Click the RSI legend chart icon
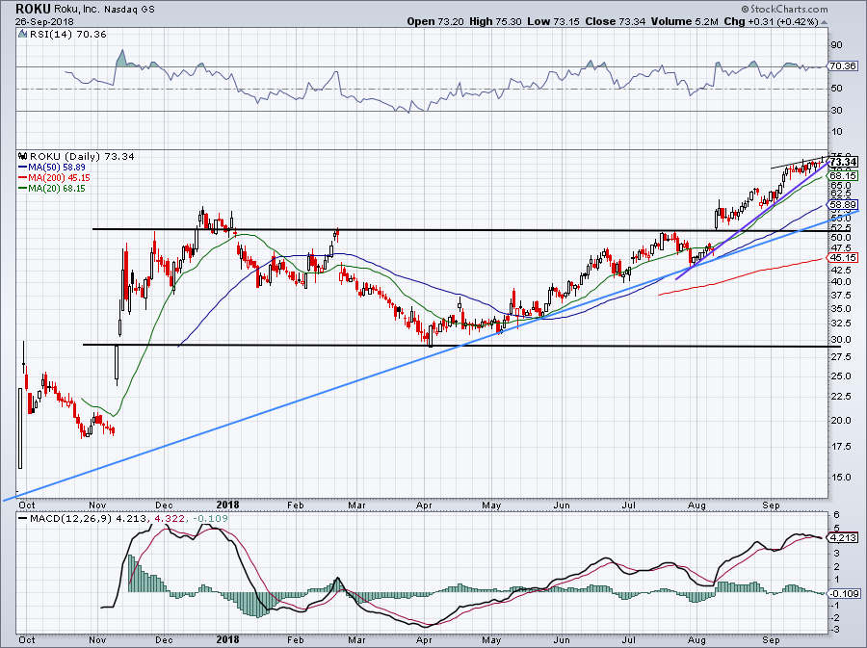The height and width of the screenshot is (648, 867). [22, 35]
